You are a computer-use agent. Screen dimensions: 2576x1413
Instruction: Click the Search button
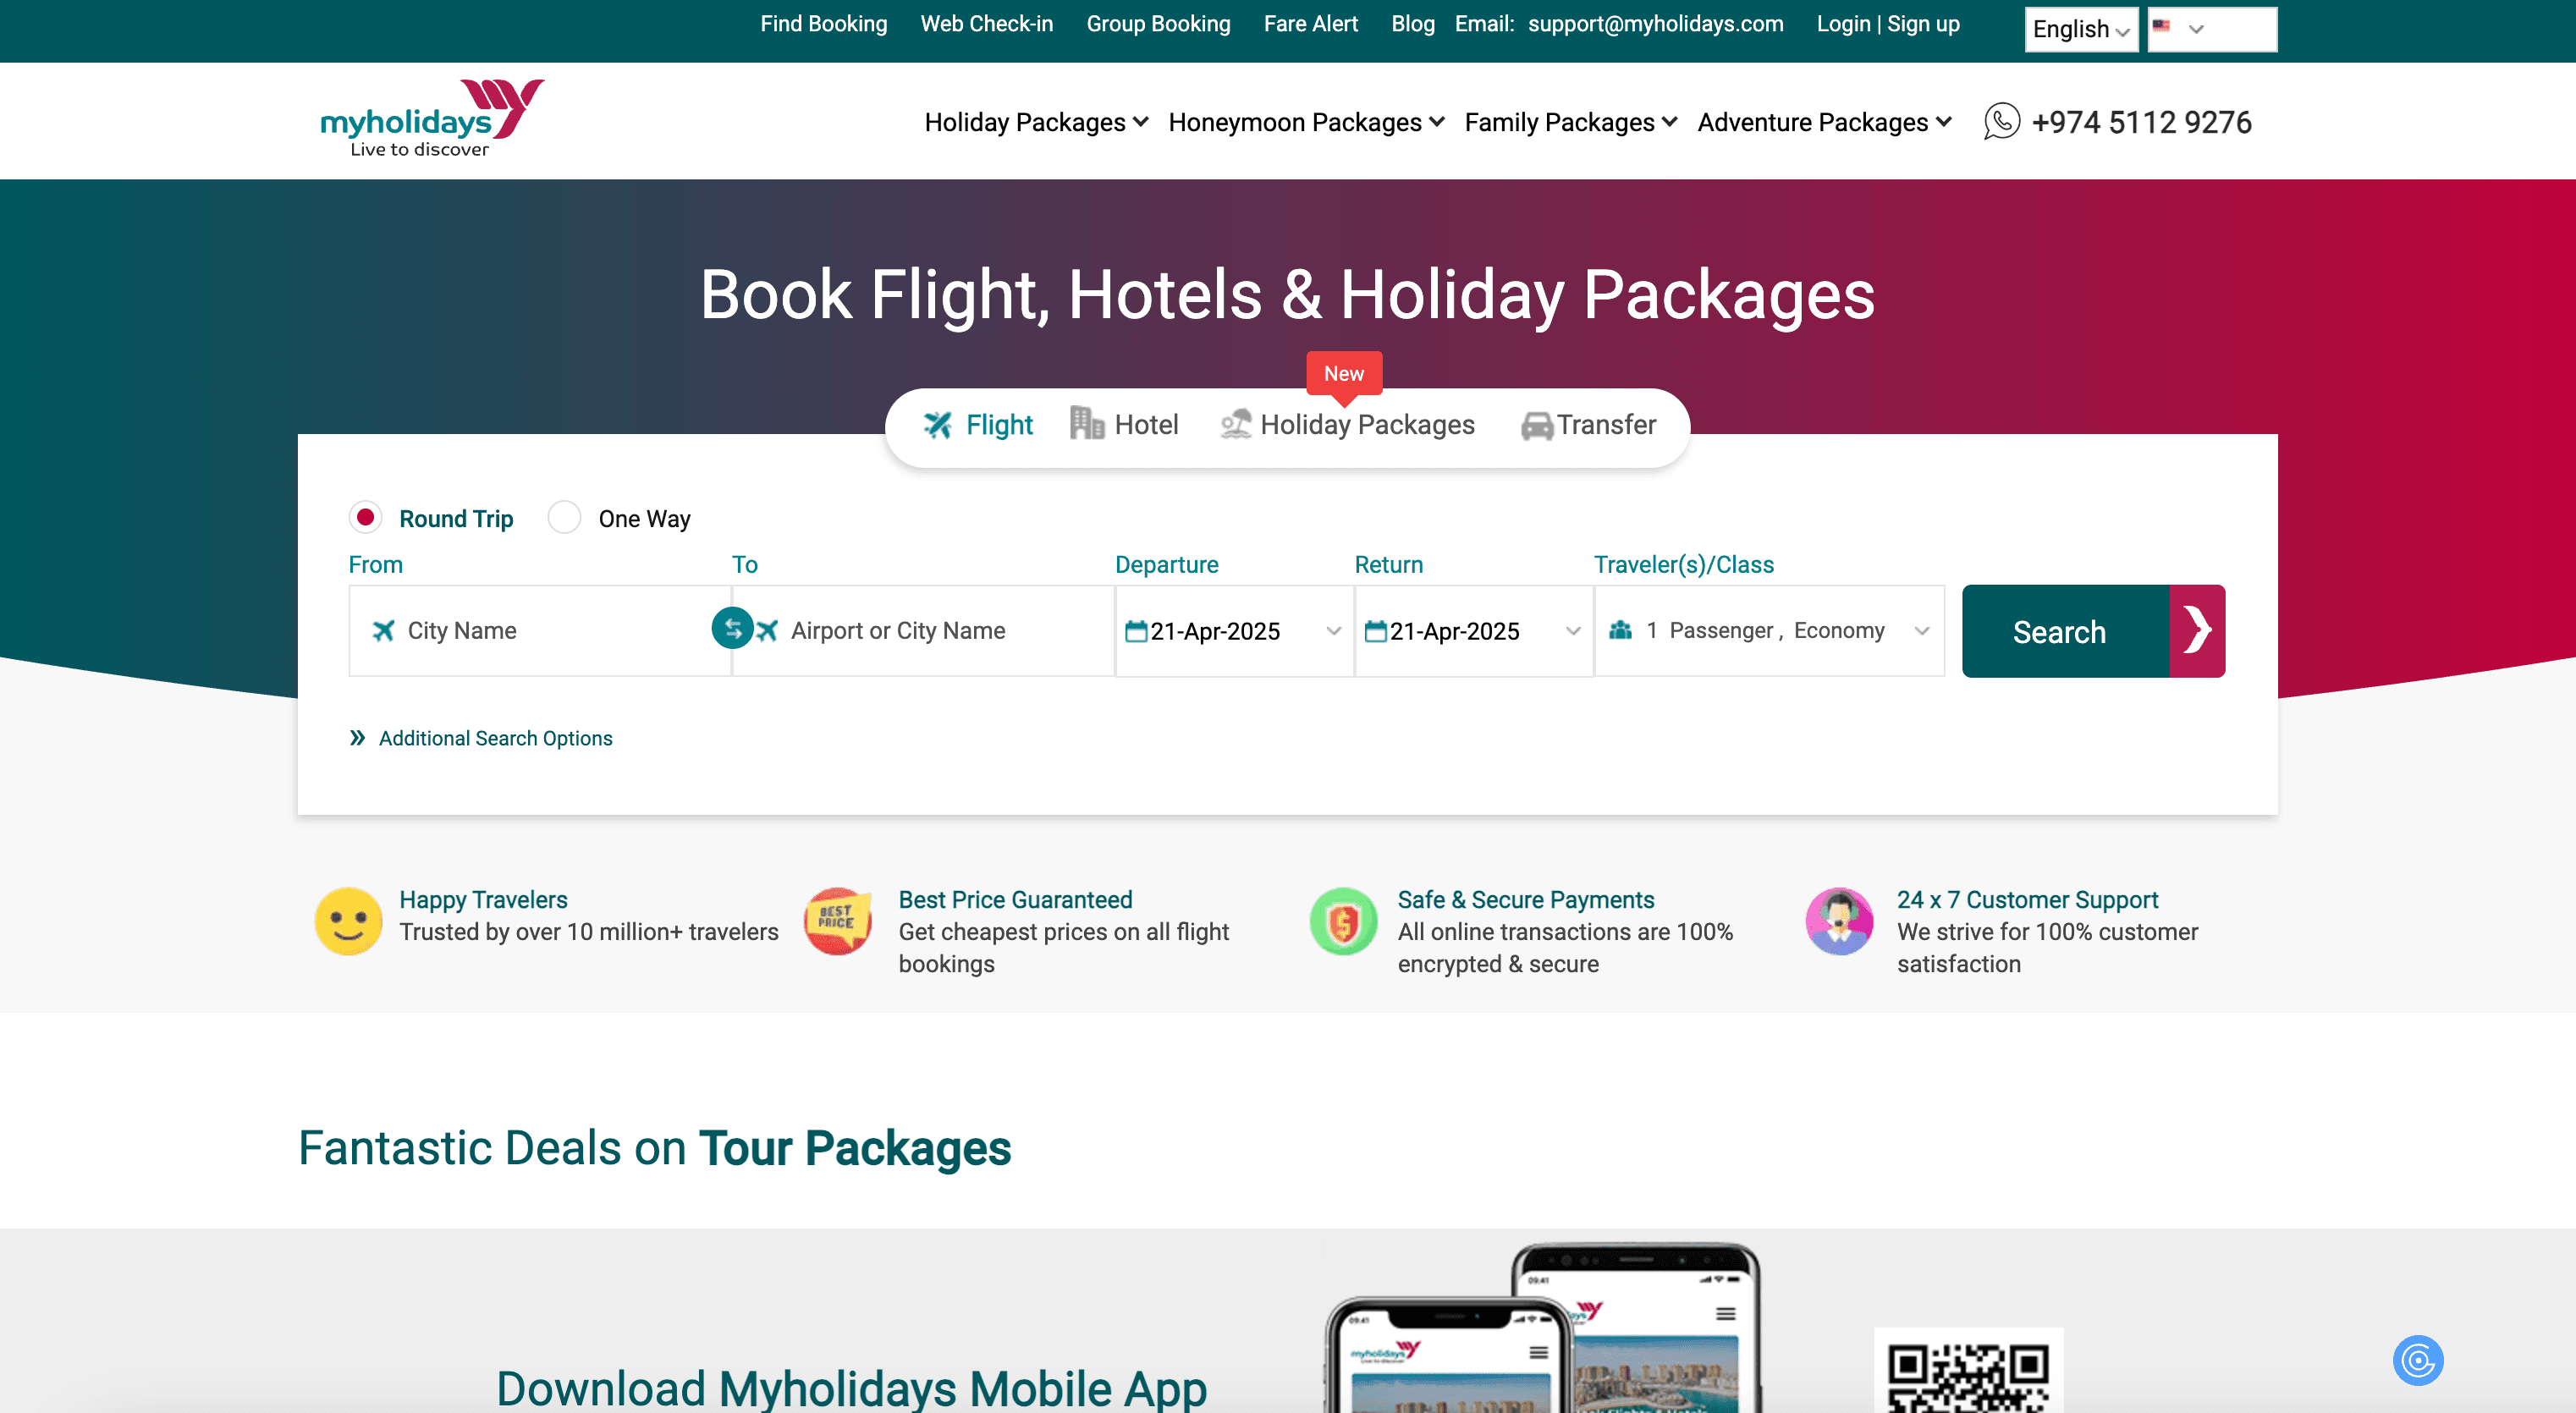(x=2093, y=631)
